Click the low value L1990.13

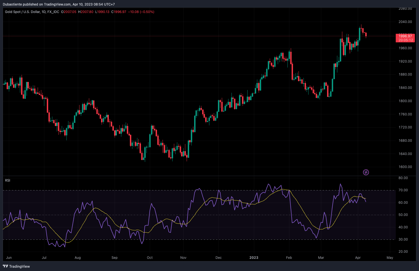[102, 12]
